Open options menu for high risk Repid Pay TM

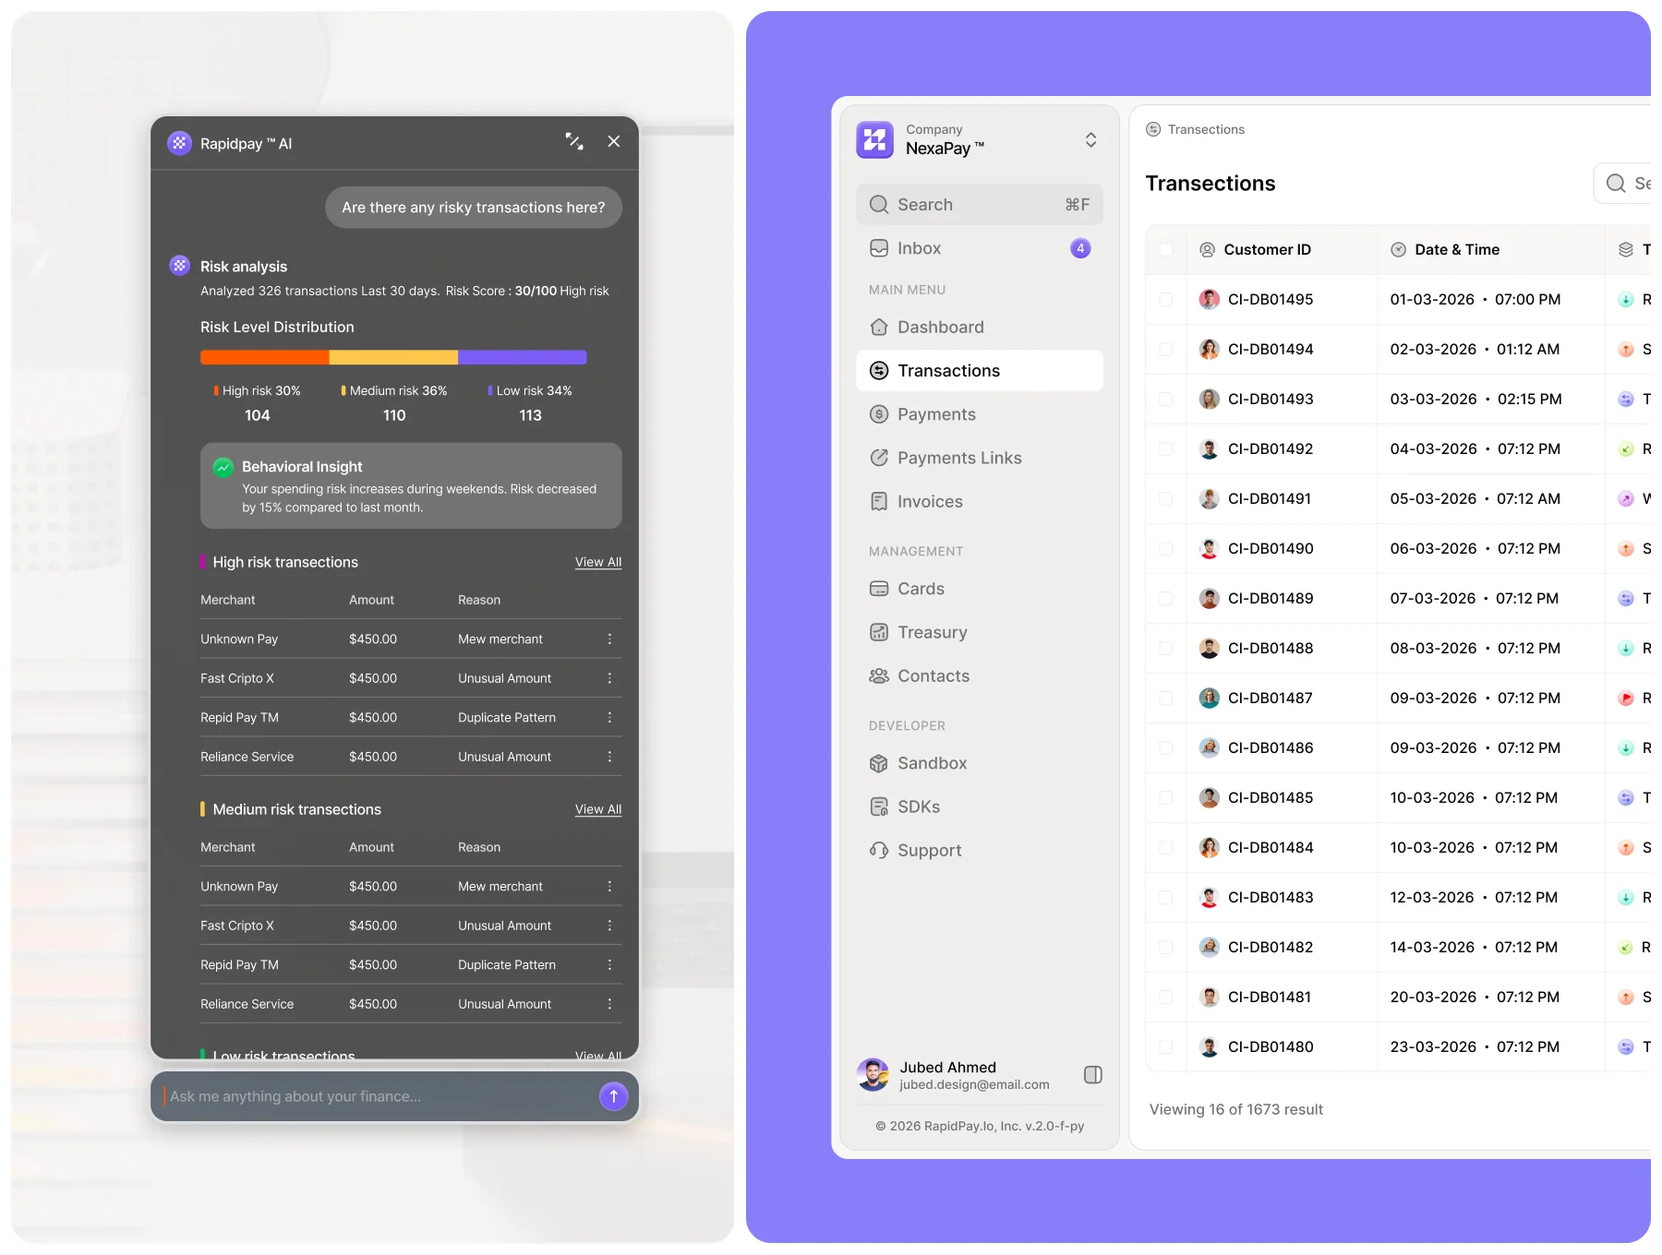[x=609, y=717]
